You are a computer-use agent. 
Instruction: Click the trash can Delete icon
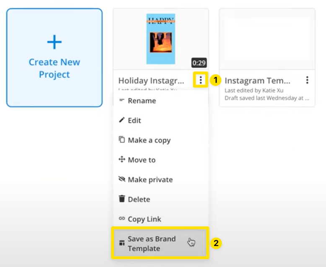coord(122,199)
